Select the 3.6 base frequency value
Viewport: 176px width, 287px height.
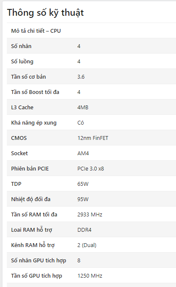(x=81, y=77)
